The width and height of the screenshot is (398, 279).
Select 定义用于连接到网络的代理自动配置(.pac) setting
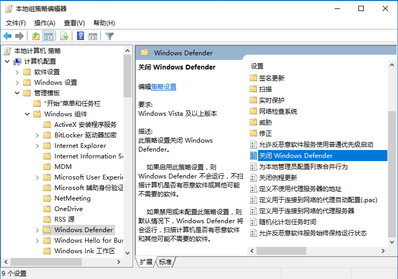[318, 200]
